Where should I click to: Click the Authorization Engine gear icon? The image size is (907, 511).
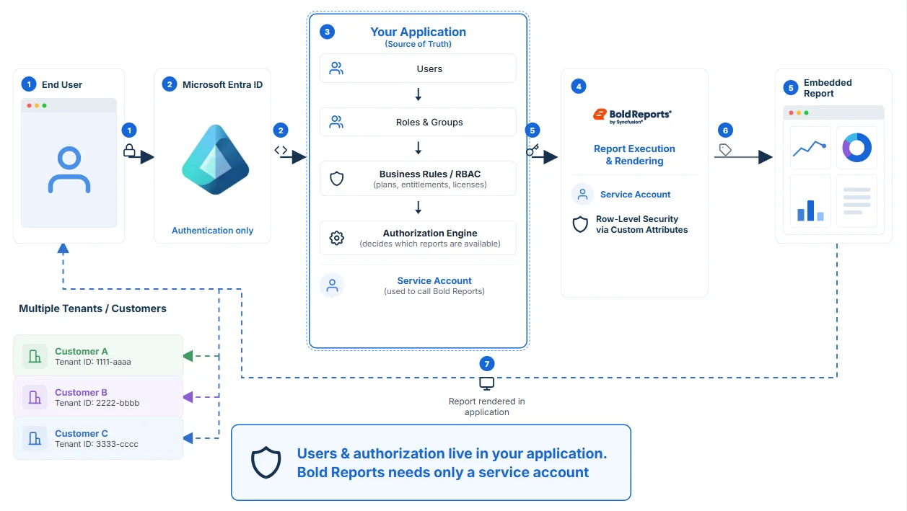(336, 238)
